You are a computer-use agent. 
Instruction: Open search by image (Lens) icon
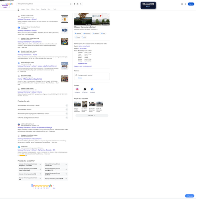78,4
